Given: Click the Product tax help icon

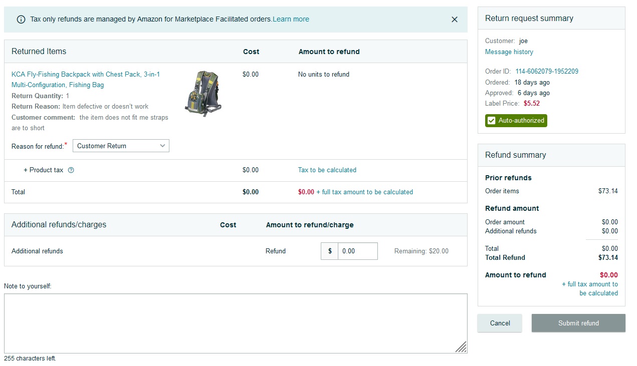Looking at the screenshot, I should 71,170.
